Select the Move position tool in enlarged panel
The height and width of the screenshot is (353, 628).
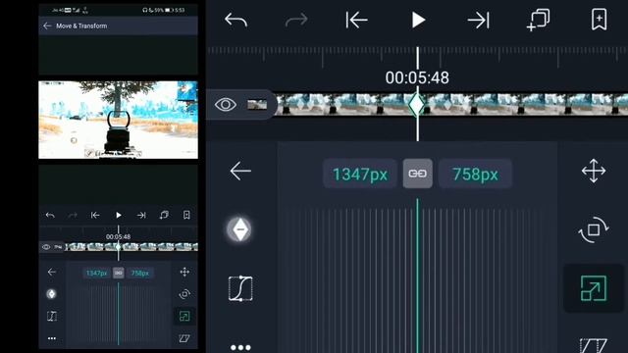[594, 171]
